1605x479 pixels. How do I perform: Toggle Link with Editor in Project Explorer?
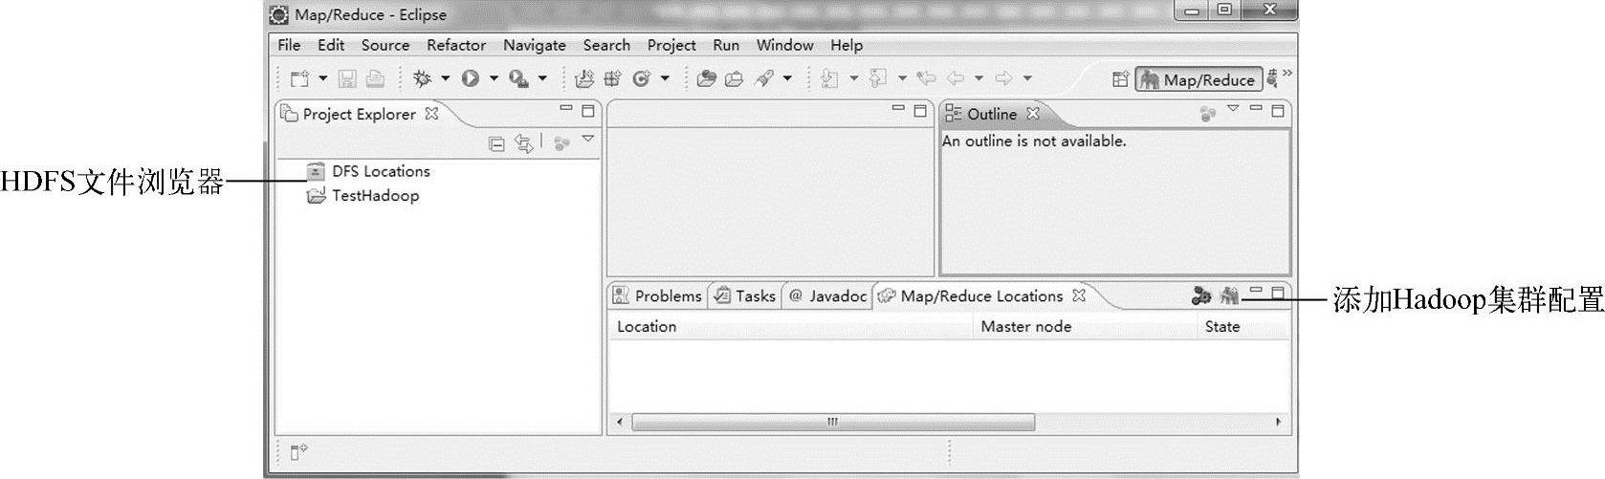523,143
